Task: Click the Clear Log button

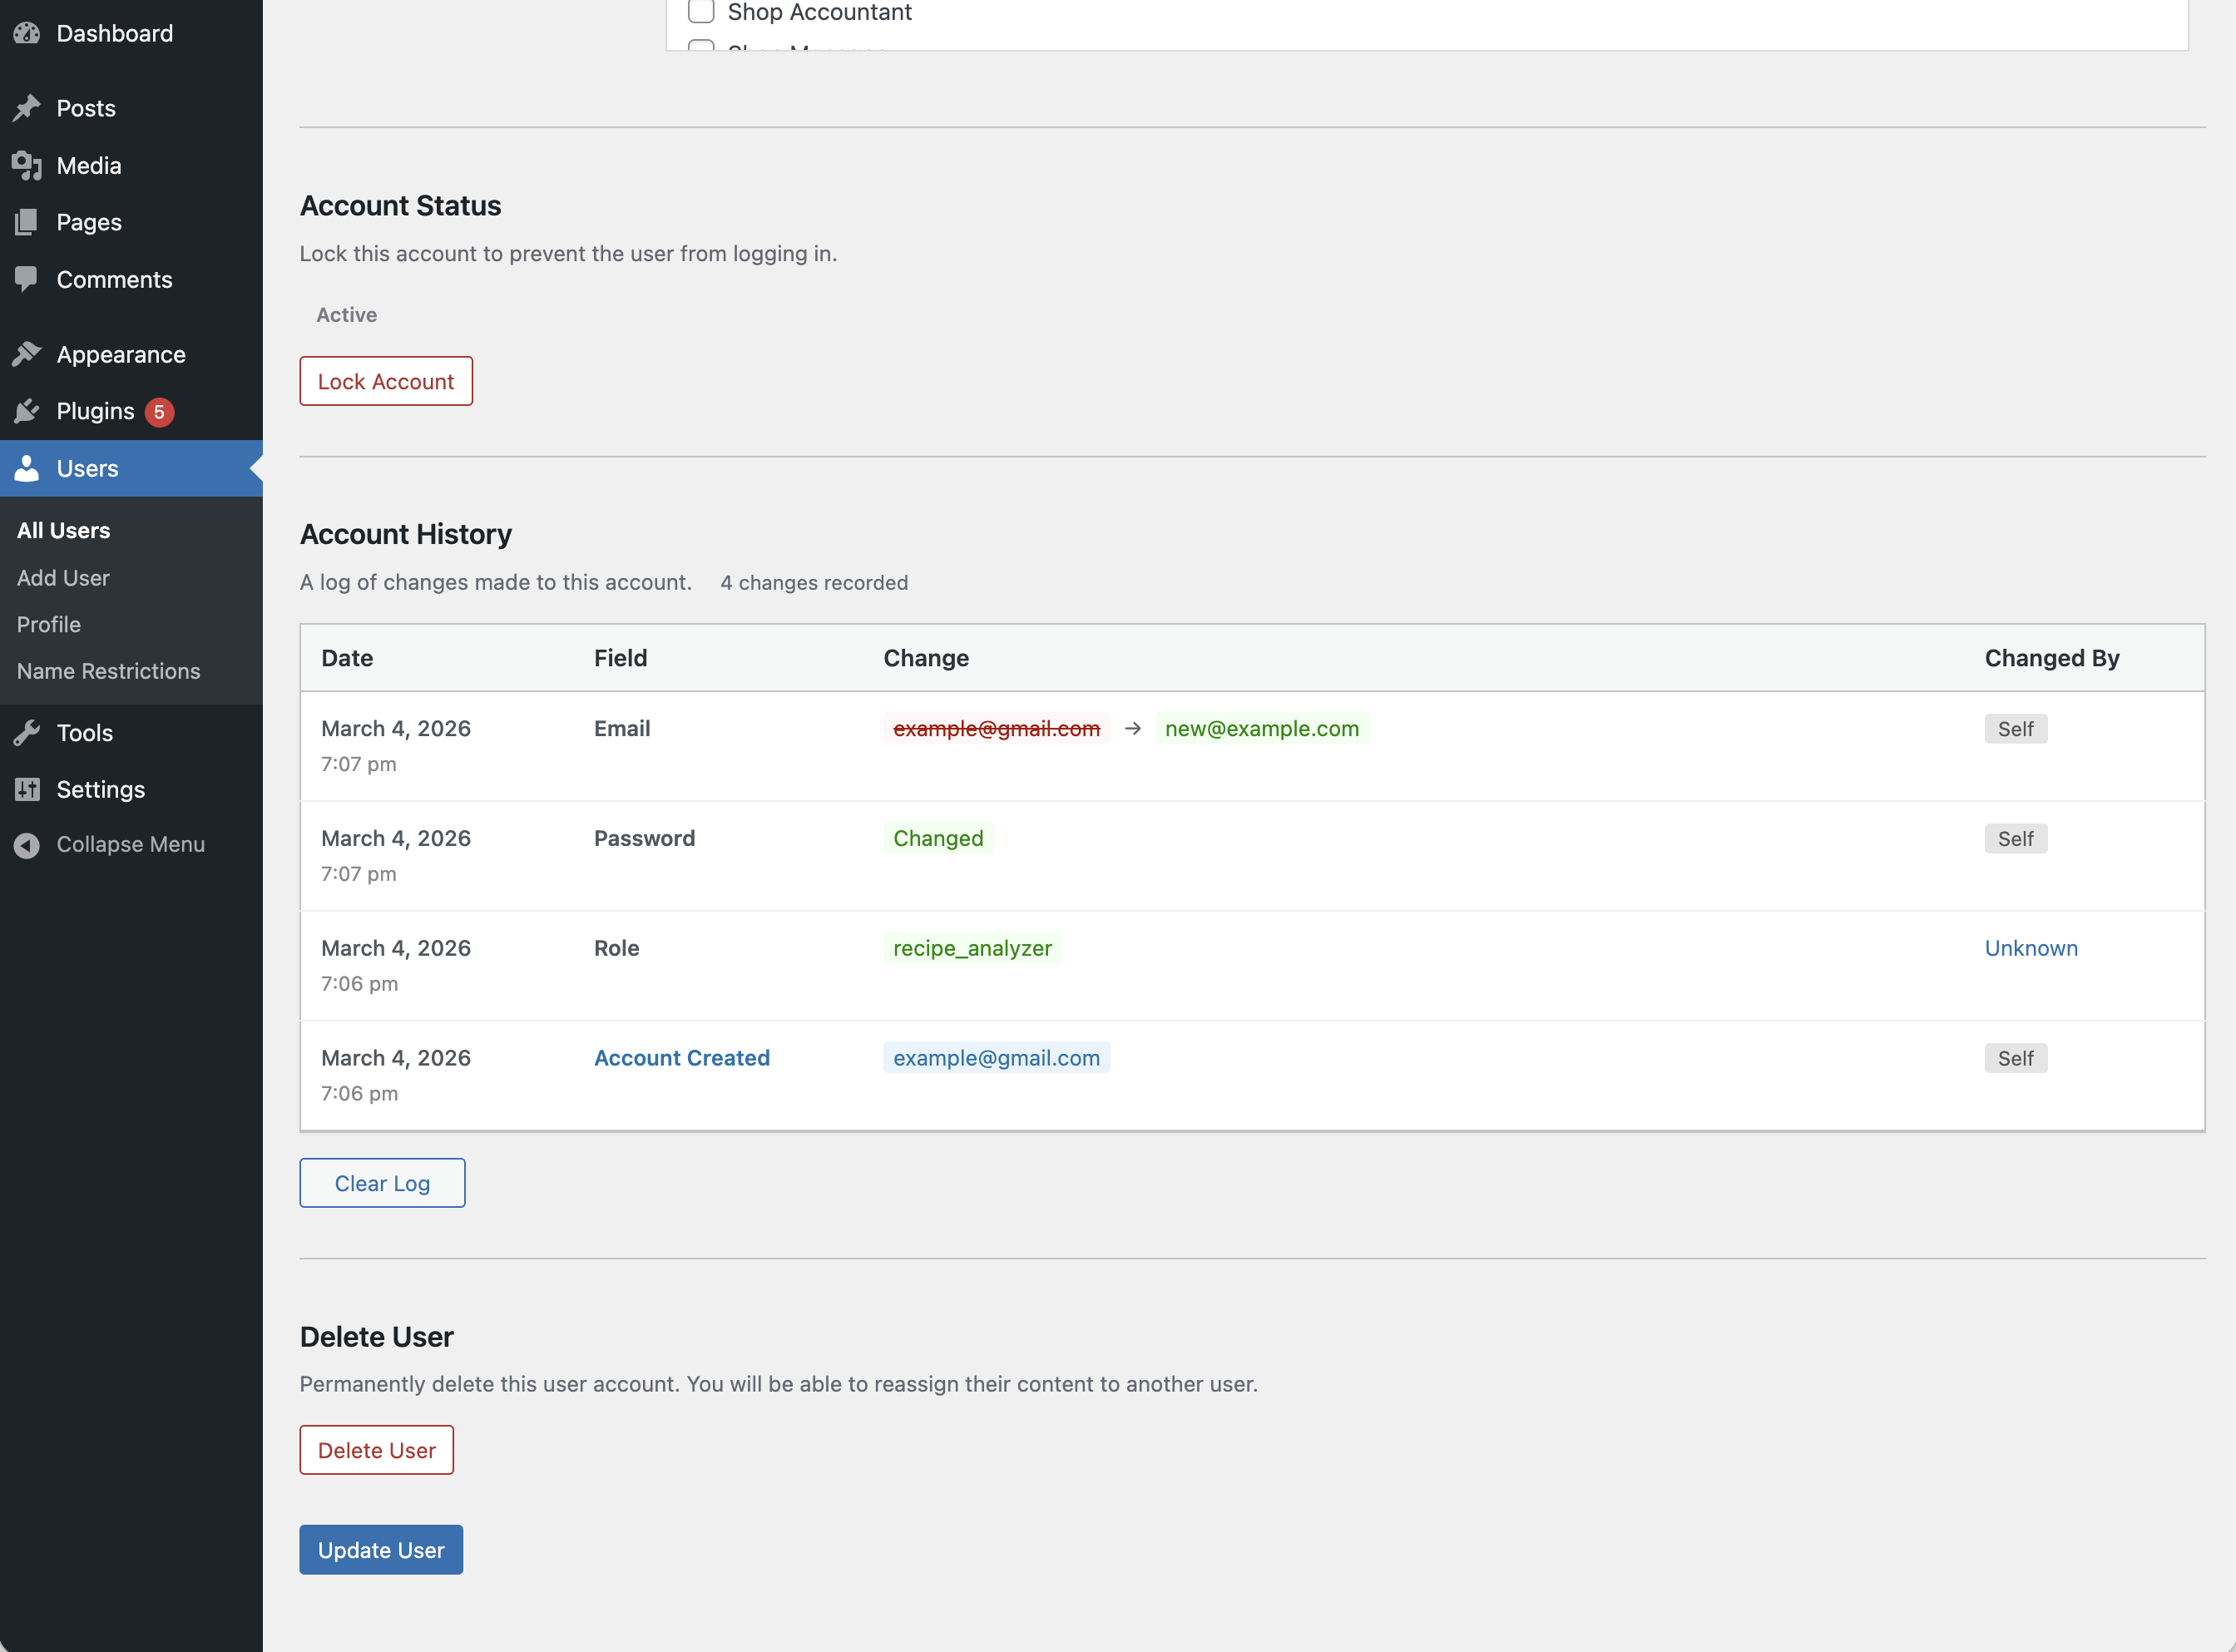Action: (x=382, y=1183)
